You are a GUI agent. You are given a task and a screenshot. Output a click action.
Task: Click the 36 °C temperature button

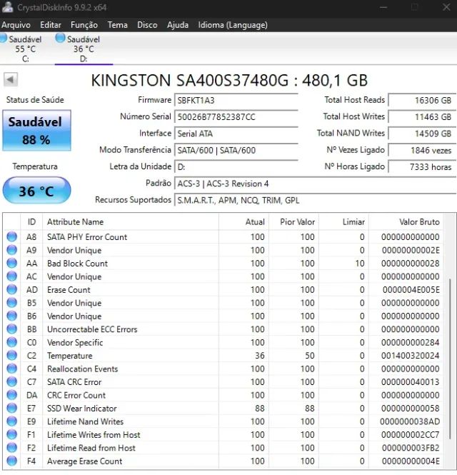point(36,191)
